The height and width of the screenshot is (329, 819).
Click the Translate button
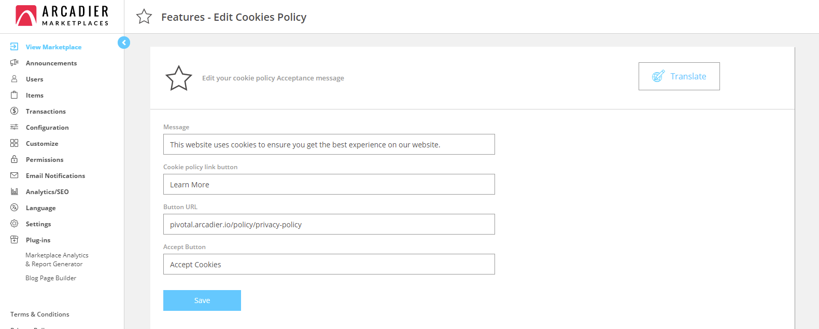pyautogui.click(x=679, y=76)
